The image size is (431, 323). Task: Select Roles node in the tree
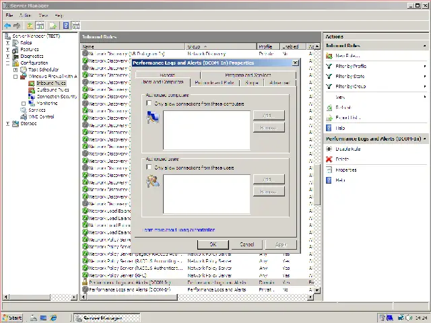point(26,42)
